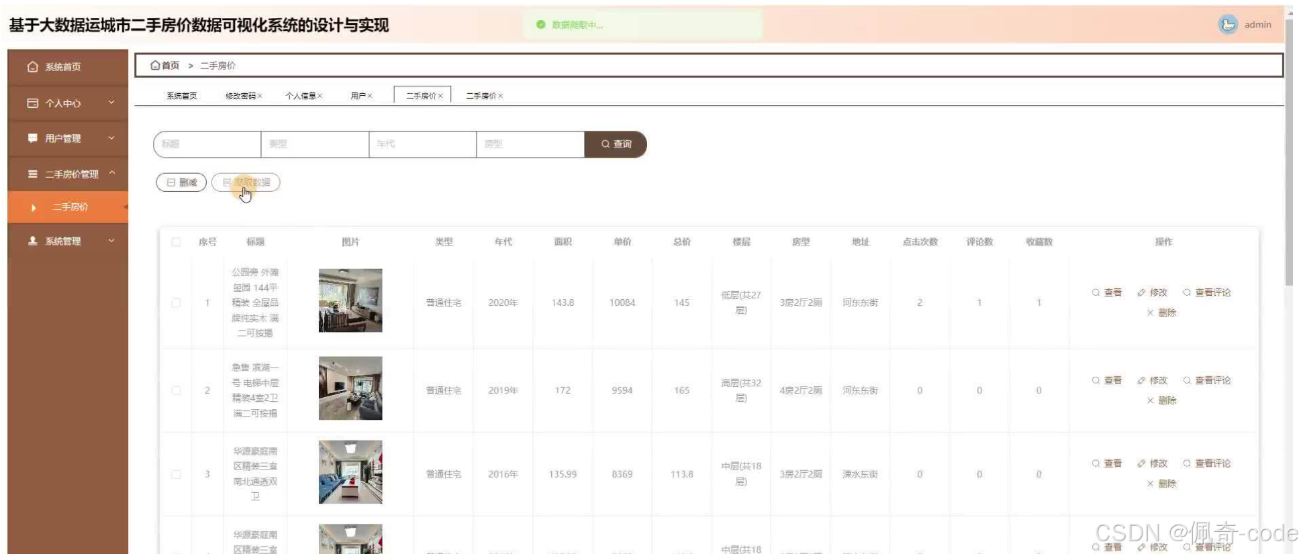This screenshot has width=1301, height=554.
Task: Close the 个人信息 tab
Action: click(x=320, y=96)
